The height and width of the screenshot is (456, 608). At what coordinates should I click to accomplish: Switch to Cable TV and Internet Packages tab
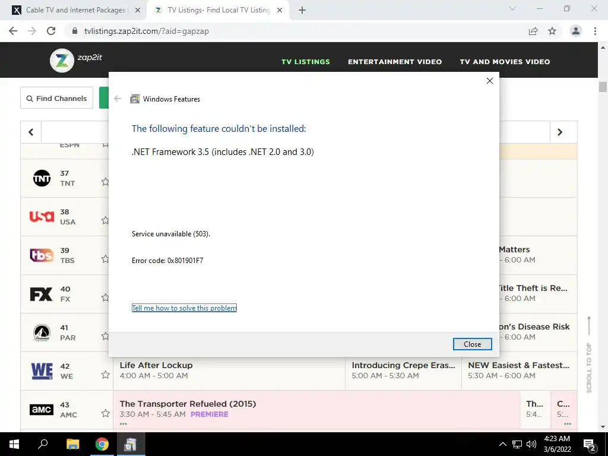(74, 10)
